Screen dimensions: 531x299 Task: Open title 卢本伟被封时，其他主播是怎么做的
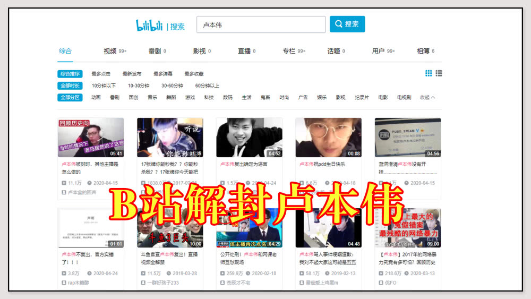coord(90,168)
